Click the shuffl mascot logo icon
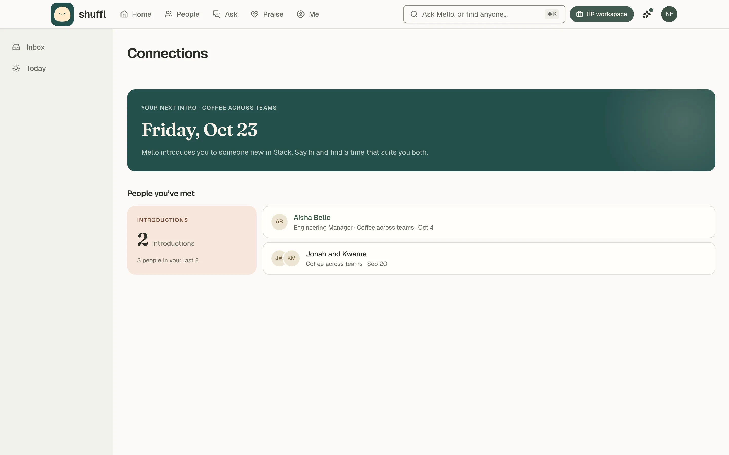Image resolution: width=729 pixels, height=455 pixels. tap(62, 14)
